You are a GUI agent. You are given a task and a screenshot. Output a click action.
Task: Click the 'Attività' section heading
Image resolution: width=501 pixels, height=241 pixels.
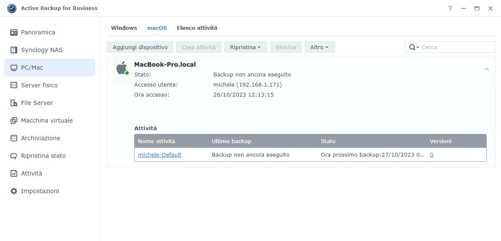(x=146, y=128)
